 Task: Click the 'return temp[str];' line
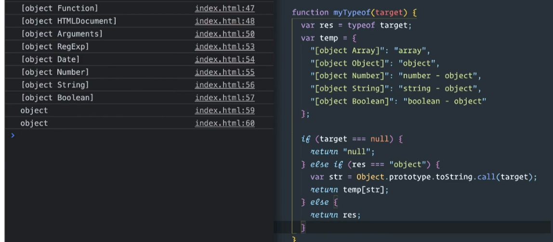coord(349,190)
